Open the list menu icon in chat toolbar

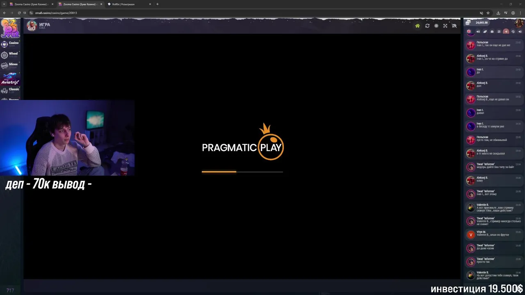(499, 32)
